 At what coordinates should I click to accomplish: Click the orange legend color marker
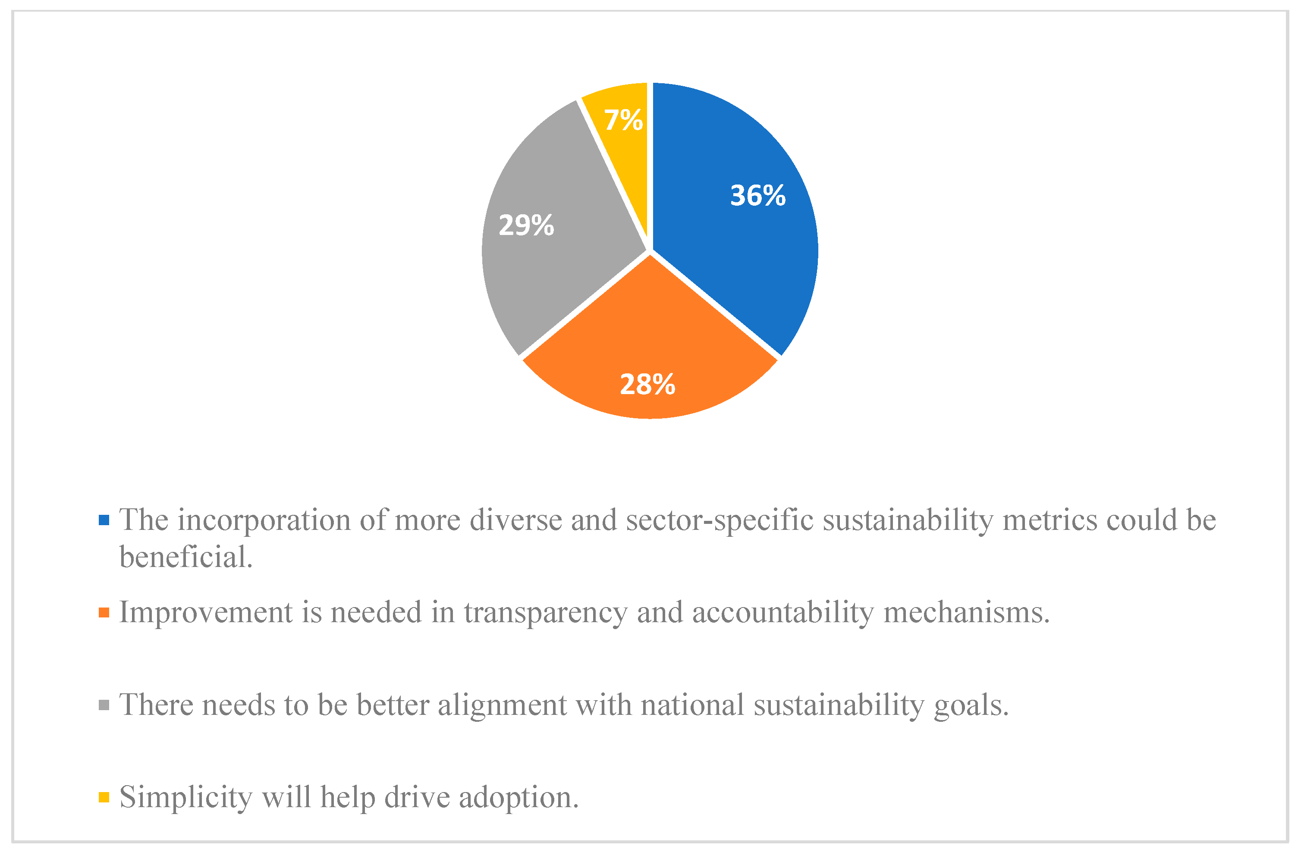click(x=104, y=612)
